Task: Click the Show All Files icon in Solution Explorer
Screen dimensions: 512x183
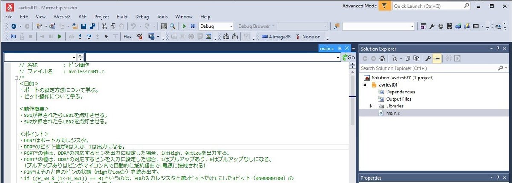Action: [x=416, y=58]
